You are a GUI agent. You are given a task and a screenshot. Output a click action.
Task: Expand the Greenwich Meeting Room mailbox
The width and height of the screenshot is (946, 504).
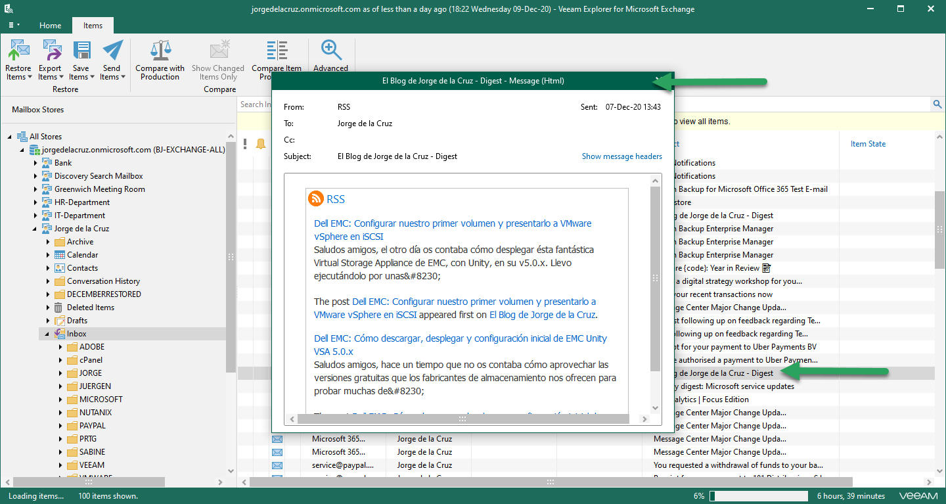pos(35,189)
